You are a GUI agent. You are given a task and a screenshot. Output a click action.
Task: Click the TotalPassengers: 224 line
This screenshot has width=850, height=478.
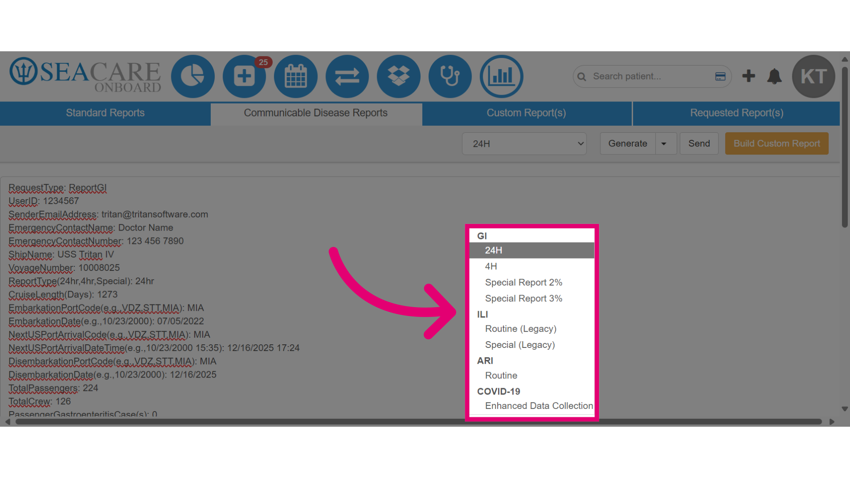(x=53, y=388)
